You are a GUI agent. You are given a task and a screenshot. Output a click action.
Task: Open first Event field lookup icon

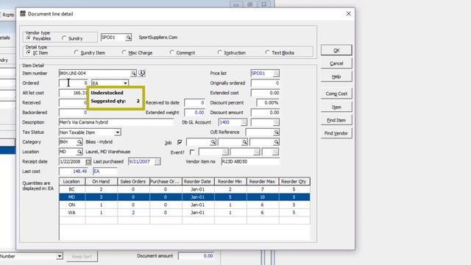224,152
